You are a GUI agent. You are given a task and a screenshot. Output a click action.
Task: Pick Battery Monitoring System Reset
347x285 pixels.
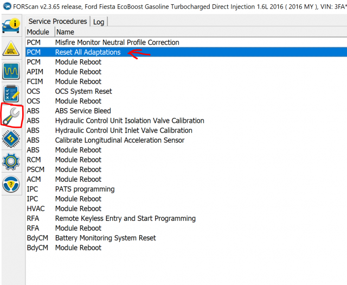click(105, 238)
